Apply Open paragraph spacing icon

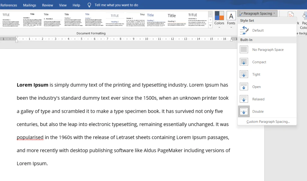pos(244,86)
